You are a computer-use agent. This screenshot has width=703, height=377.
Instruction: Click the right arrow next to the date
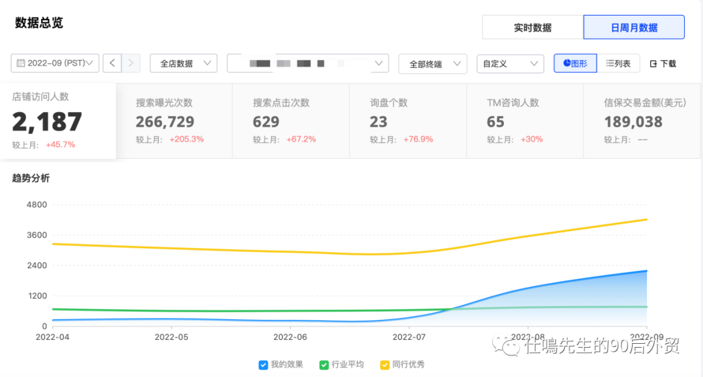click(130, 63)
